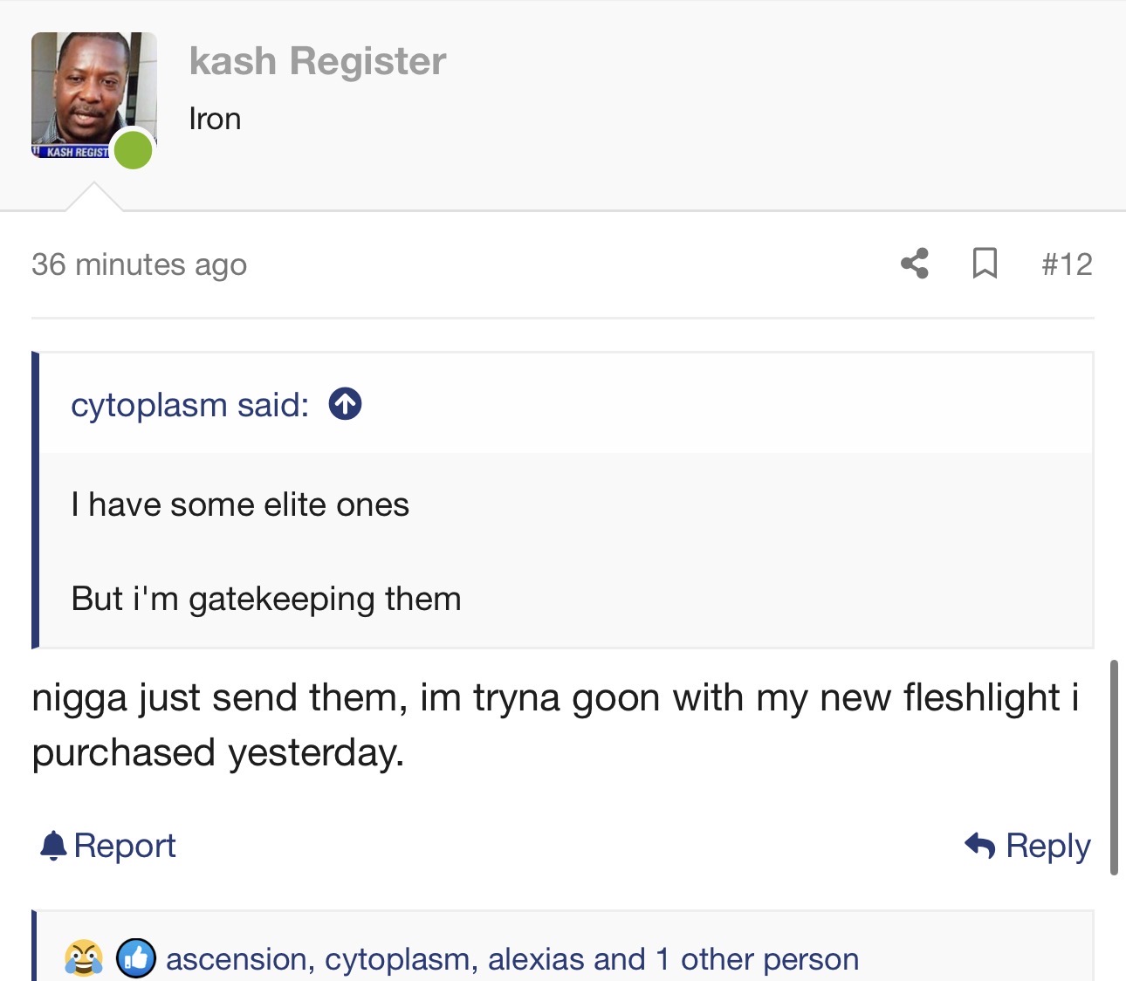Bookmark this post with the bookmark icon
Screen dimensions: 1126x981
pyautogui.click(x=985, y=264)
